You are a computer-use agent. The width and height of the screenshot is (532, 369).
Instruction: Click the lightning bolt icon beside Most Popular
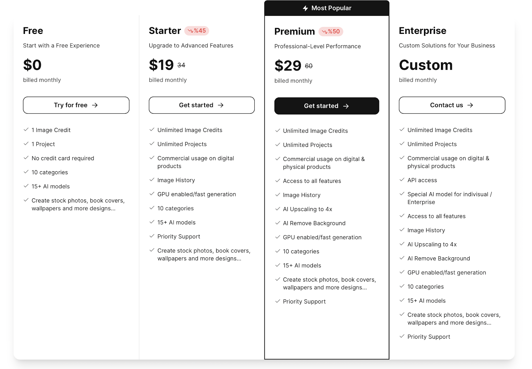[305, 8]
